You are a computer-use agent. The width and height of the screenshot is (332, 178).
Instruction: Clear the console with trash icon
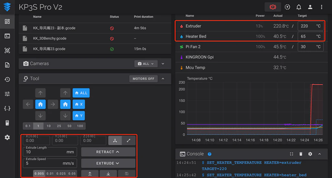tap(301, 154)
